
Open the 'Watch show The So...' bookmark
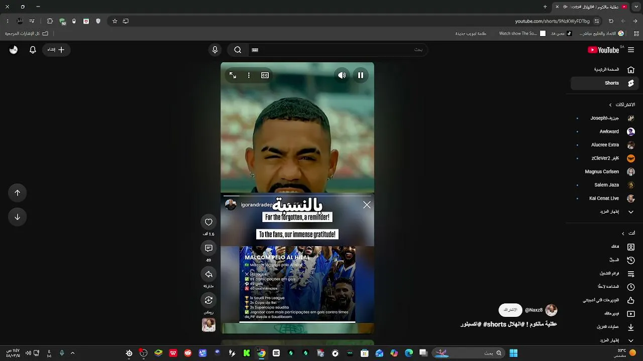coord(522,34)
